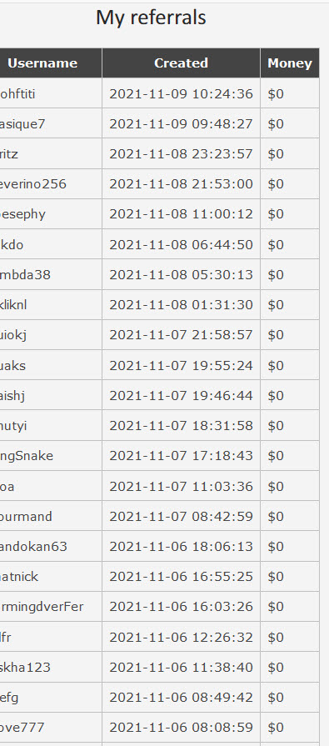Select username cell ending in ohftiti
Viewport: 329px width, 746px height.
tap(51, 93)
